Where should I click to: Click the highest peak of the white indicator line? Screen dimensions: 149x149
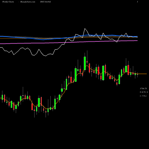pyautogui.click(x=85, y=29)
